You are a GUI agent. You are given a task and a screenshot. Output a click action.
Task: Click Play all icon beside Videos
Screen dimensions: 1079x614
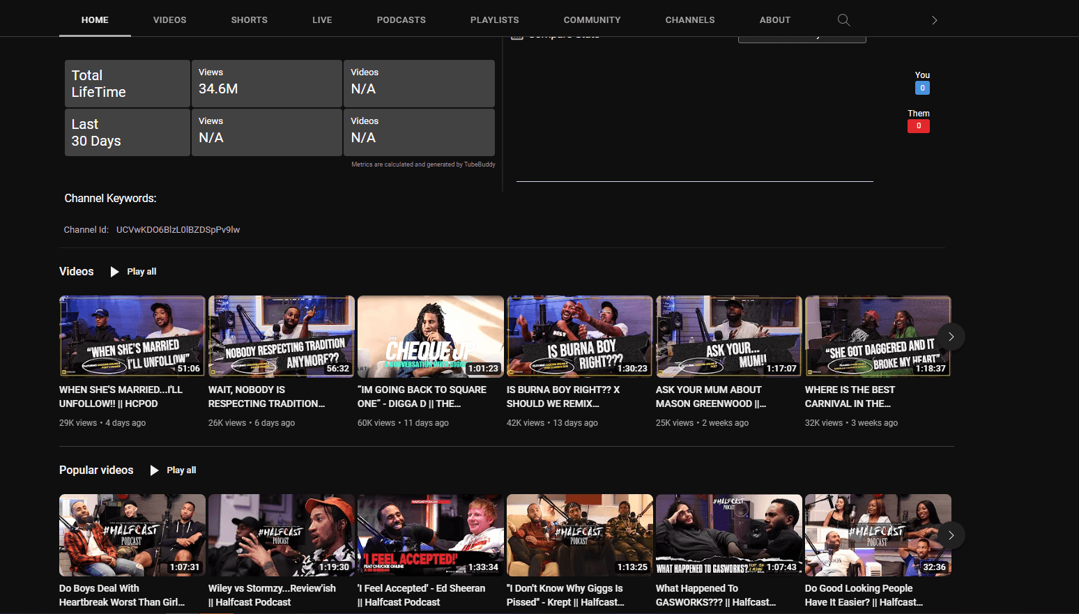click(x=115, y=272)
